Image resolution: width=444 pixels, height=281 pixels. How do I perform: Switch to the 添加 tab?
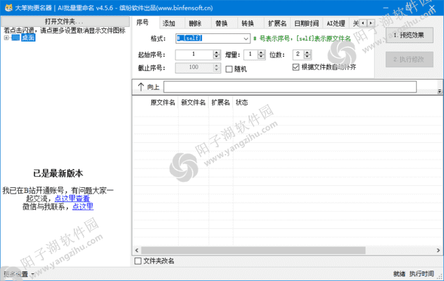click(169, 23)
